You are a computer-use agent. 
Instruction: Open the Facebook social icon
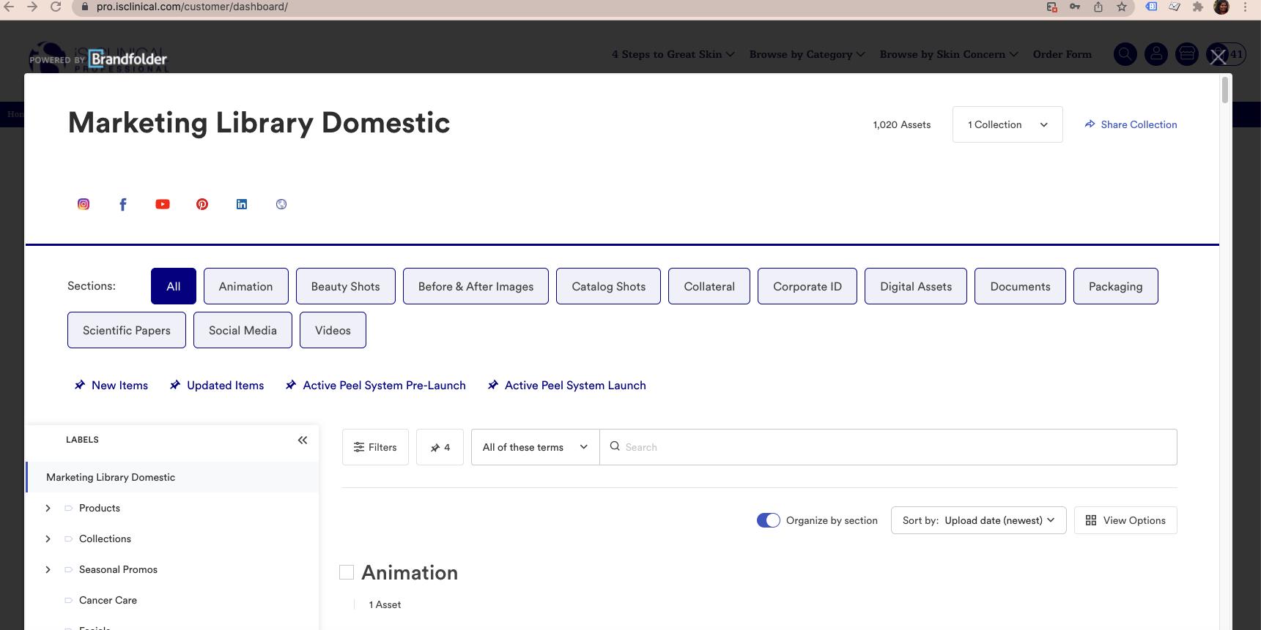point(123,204)
